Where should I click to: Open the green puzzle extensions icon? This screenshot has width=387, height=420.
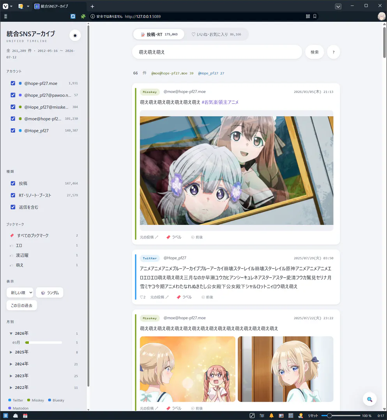83,16
